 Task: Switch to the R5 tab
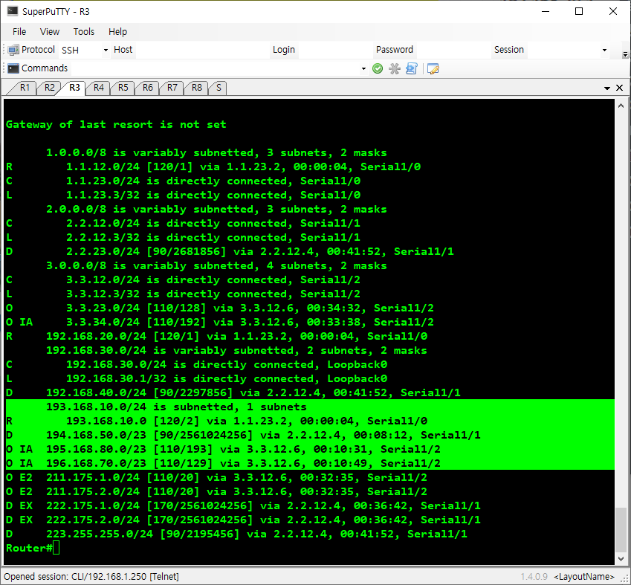coord(123,88)
